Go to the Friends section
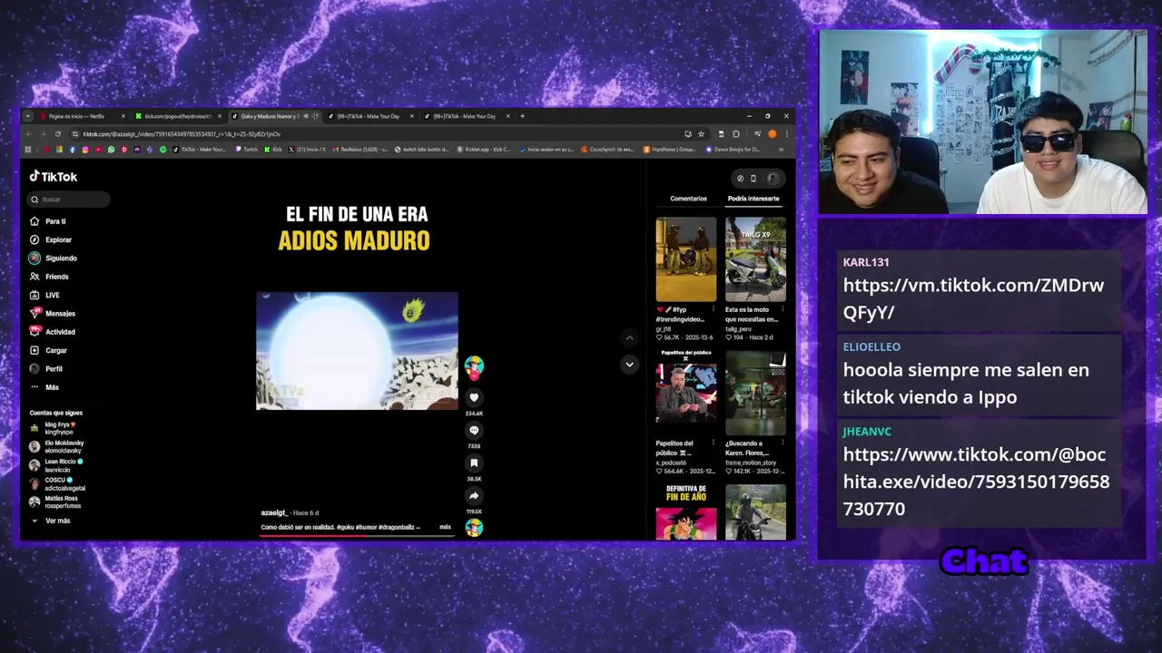1162x653 pixels. pos(49,277)
